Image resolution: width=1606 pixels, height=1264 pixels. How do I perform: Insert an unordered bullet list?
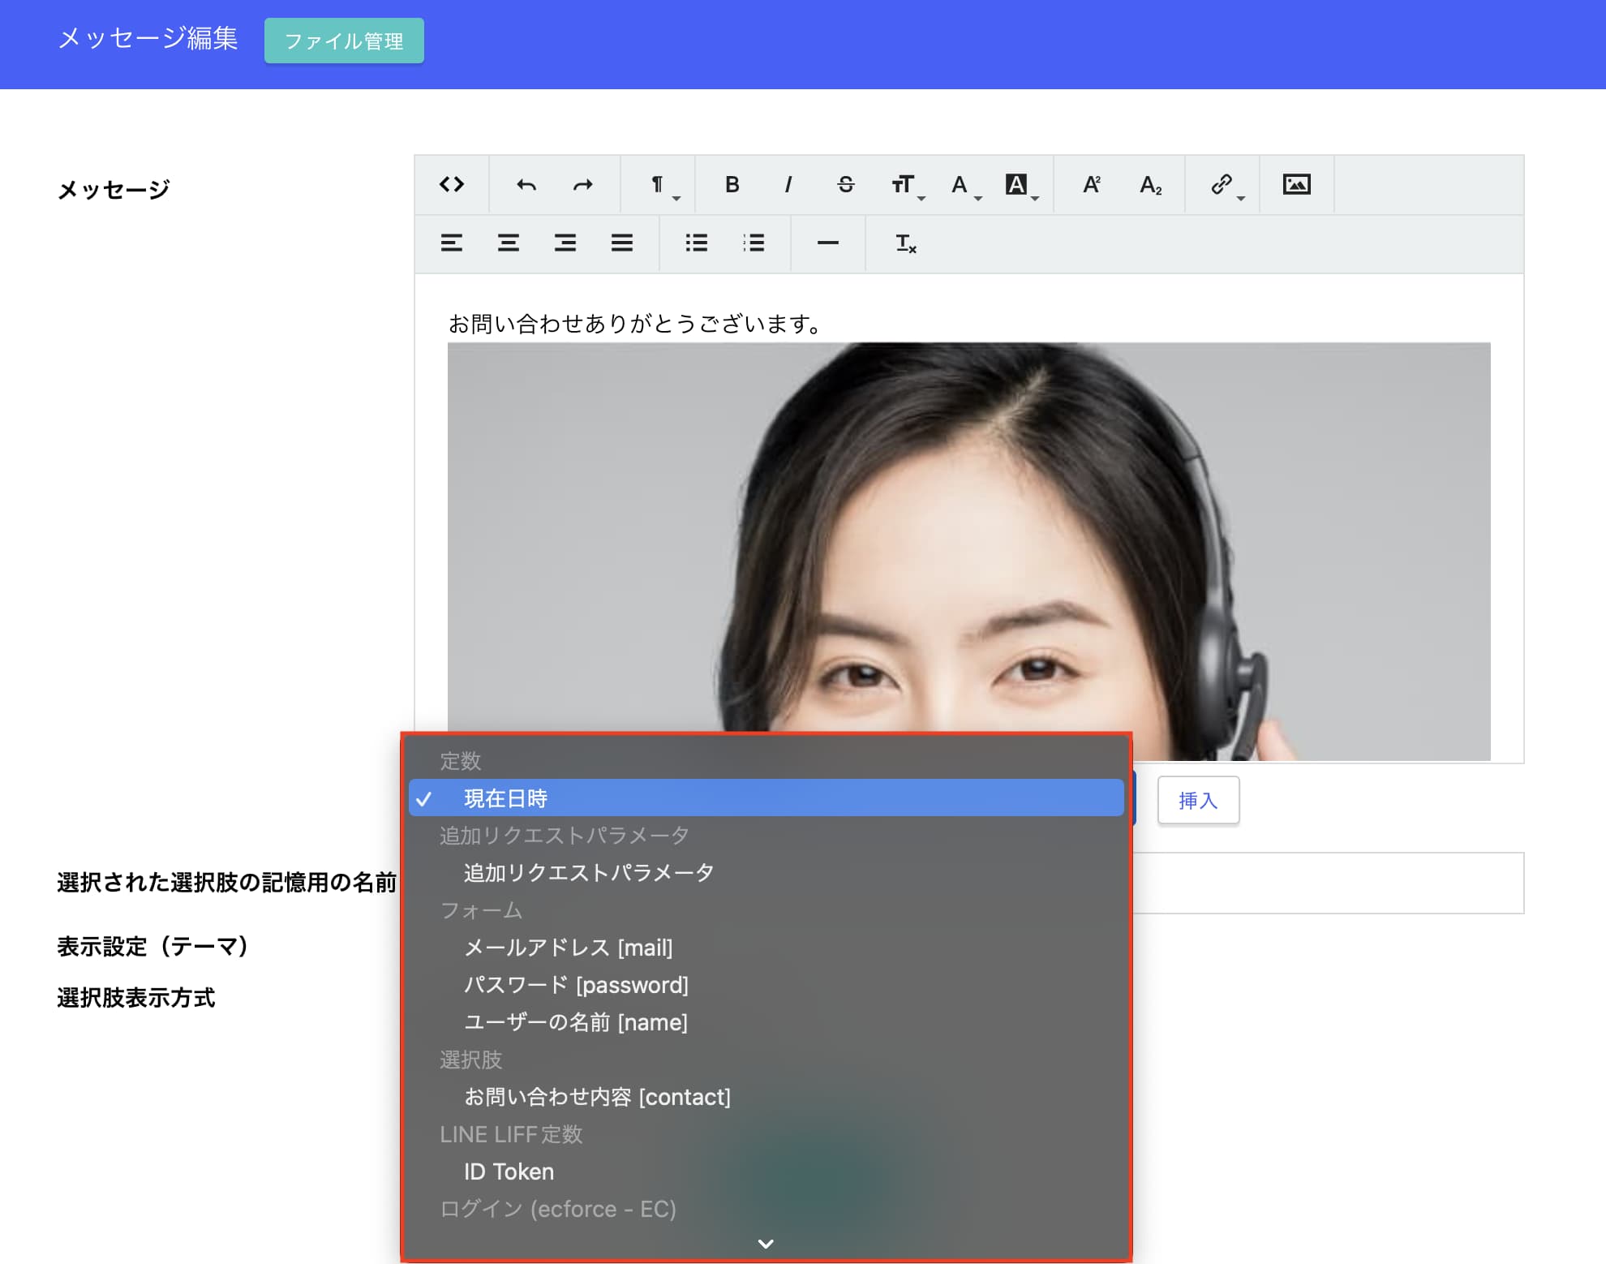[x=697, y=243]
